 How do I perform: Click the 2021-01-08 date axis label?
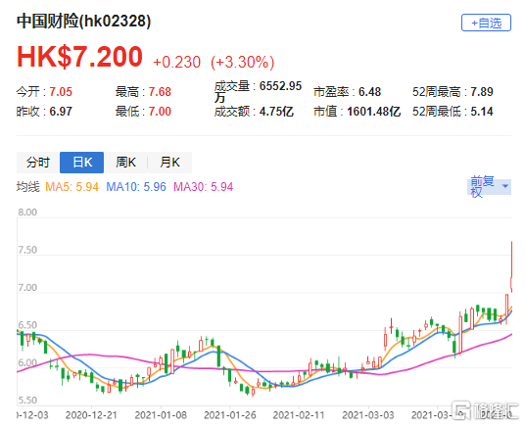pyautogui.click(x=161, y=415)
